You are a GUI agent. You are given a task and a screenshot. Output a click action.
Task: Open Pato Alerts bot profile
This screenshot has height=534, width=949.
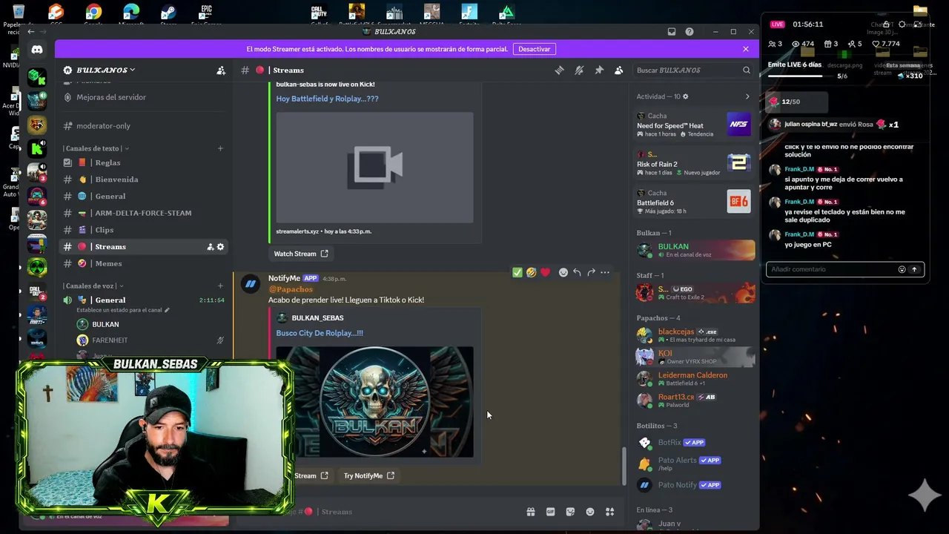click(x=694, y=464)
